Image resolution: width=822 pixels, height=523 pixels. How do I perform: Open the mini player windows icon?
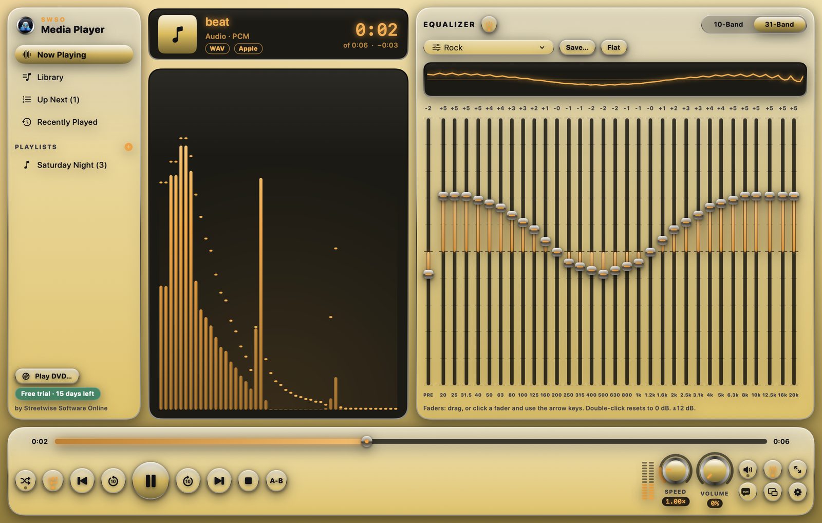coord(772,492)
